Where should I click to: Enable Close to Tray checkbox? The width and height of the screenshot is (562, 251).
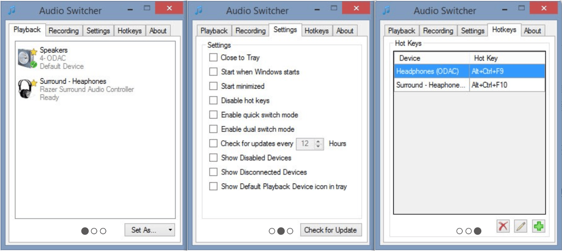(x=213, y=58)
